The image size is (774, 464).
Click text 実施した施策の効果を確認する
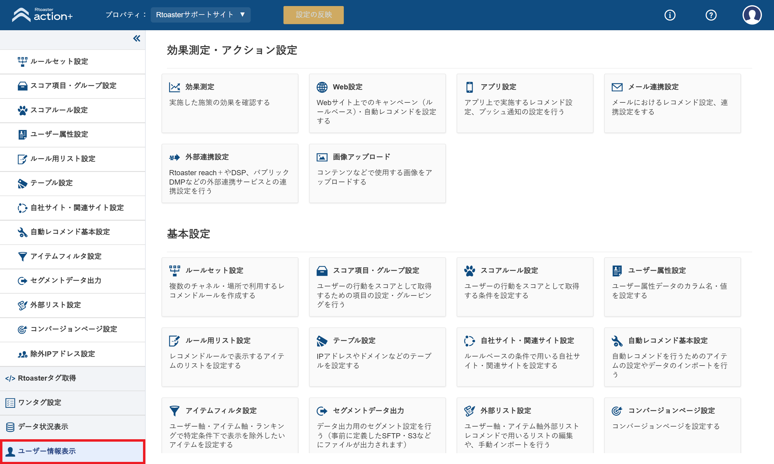pyautogui.click(x=219, y=102)
